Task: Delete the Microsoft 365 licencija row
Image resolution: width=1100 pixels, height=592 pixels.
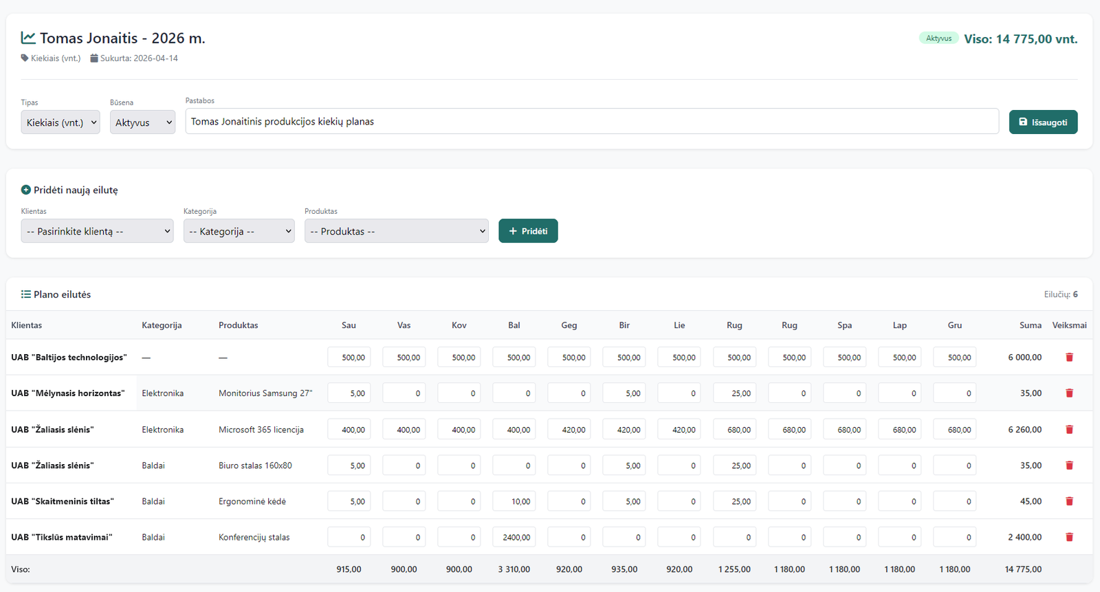Action: (x=1069, y=430)
